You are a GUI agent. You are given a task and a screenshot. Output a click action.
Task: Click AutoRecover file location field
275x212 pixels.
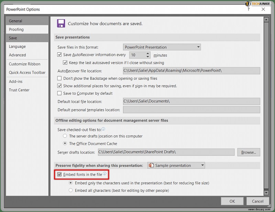pyautogui.click(x=191, y=71)
